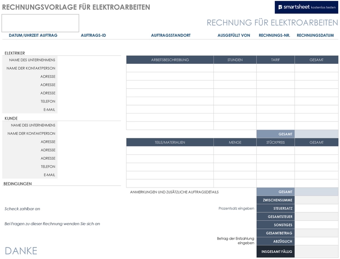Click the Betrag der Erstzahlung eingeben hint
The image size is (340, 259).
[x=236, y=241]
